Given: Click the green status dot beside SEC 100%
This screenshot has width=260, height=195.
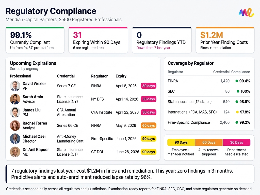Looking at the screenshot, I should tap(238, 91).
